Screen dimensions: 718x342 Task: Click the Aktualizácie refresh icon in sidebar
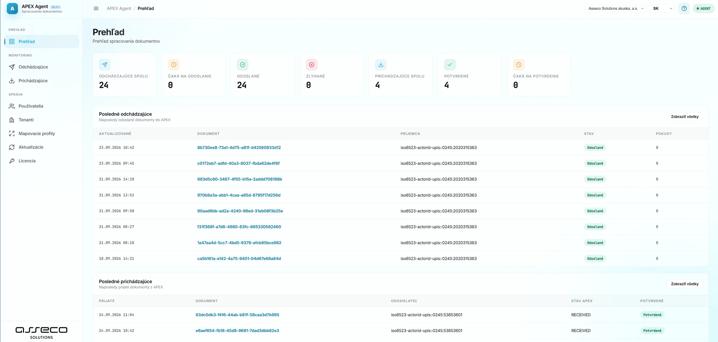tap(12, 147)
